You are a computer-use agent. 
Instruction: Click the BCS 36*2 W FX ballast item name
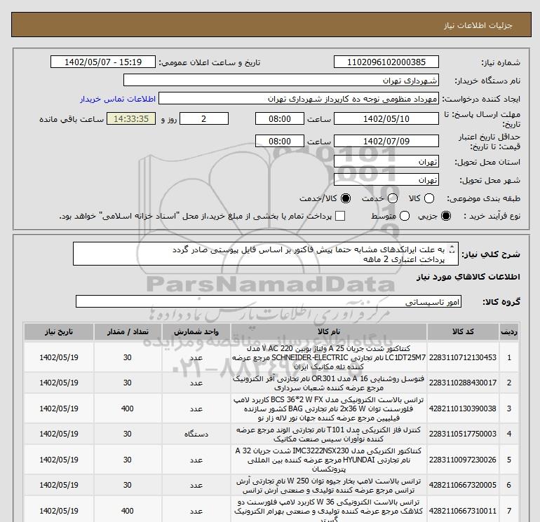[329, 408]
